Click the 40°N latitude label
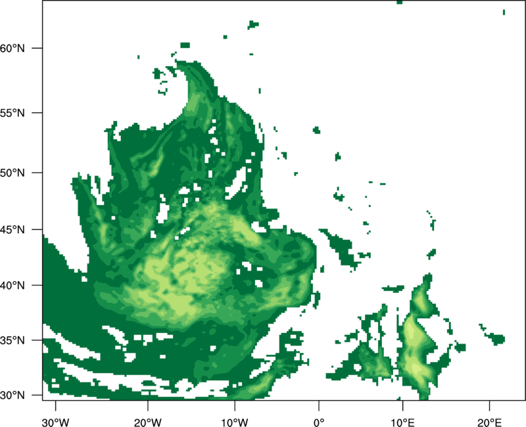Image resolution: width=526 pixels, height=427 pixels. coord(12,286)
